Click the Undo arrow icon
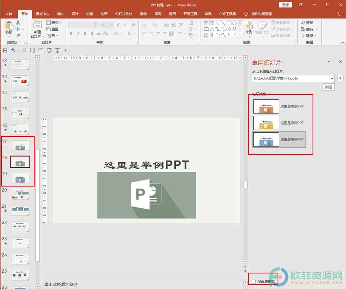Image resolution: width=346 pixels, height=290 pixels. click(x=13, y=50)
